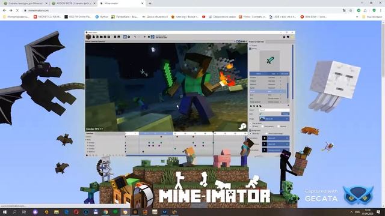Image resolution: width=385 pixels, height=216 pixels.
Task: Close the Mine-imator browser tab
Action: click(143, 4)
